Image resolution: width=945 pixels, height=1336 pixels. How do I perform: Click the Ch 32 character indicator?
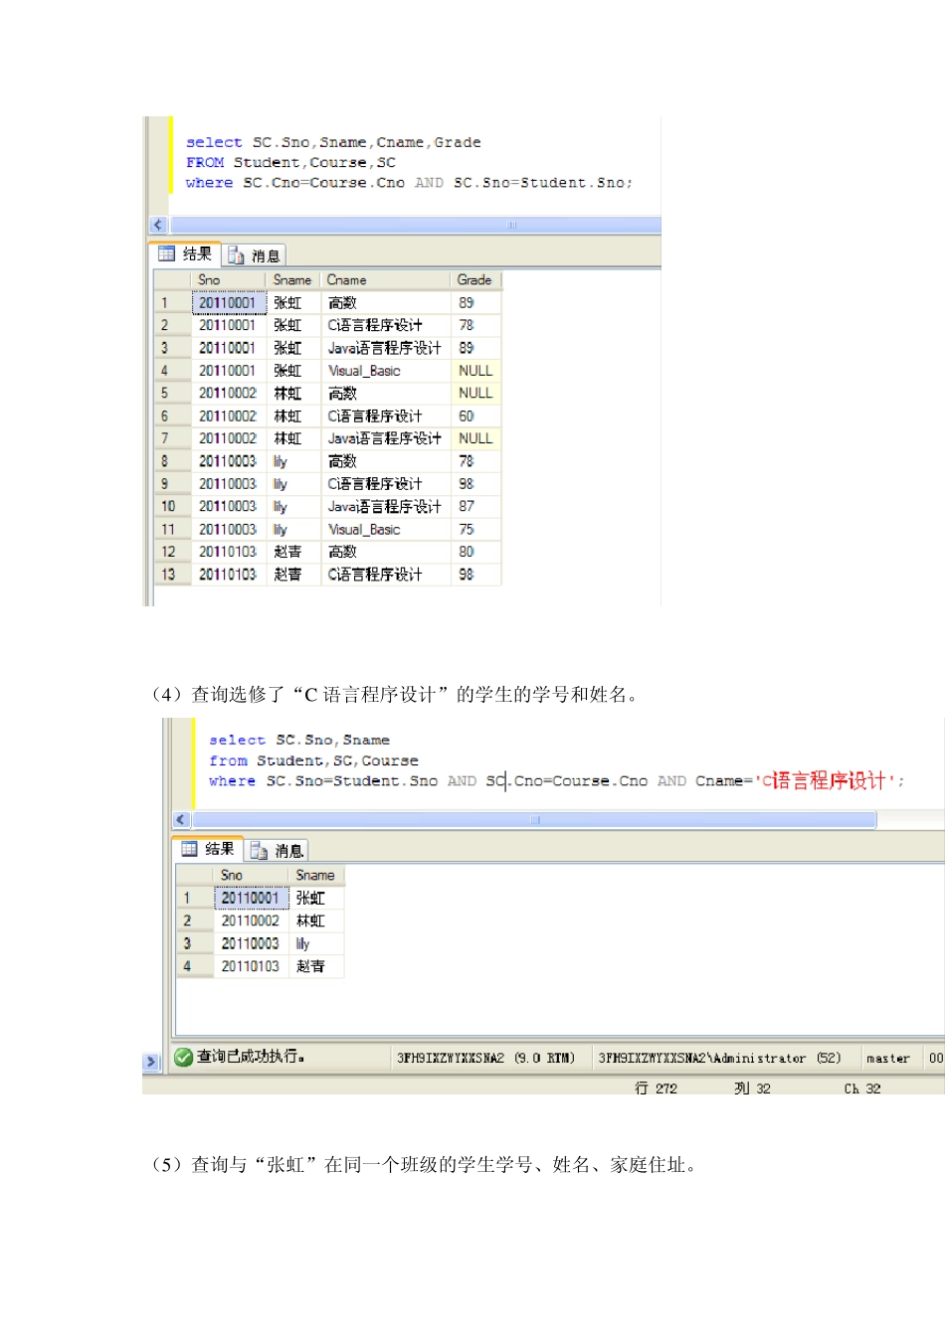(862, 1088)
